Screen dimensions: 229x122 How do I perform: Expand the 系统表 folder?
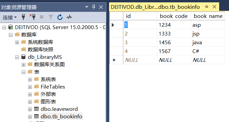click(x=30, y=79)
